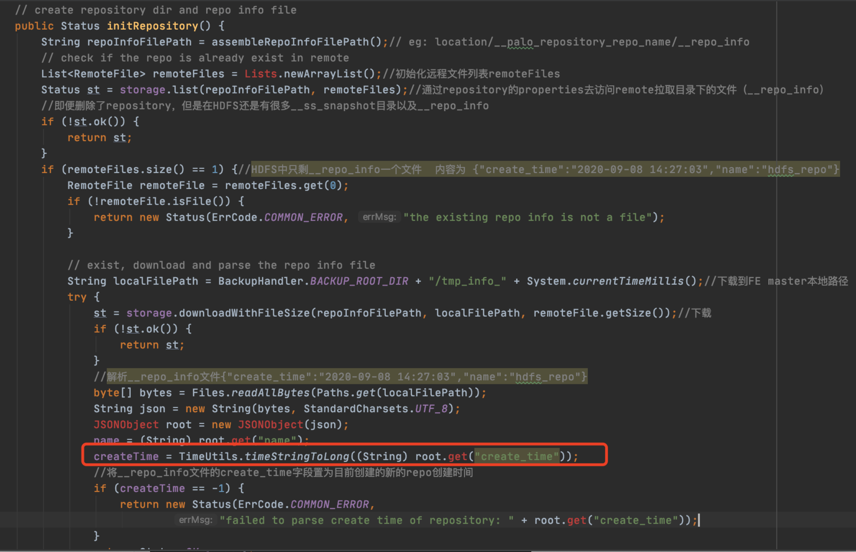Click the errMsg hint on the failed-to-parse line
Viewport: 856px width, 552px height.
(x=196, y=520)
